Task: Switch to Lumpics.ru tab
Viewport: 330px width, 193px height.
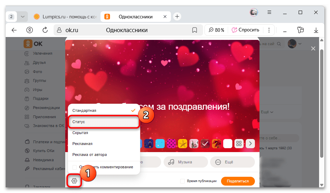Action: pyautogui.click(x=65, y=17)
